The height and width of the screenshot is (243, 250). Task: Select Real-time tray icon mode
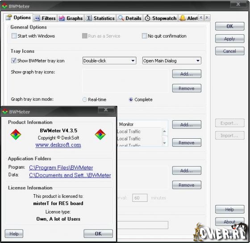pos(85,99)
